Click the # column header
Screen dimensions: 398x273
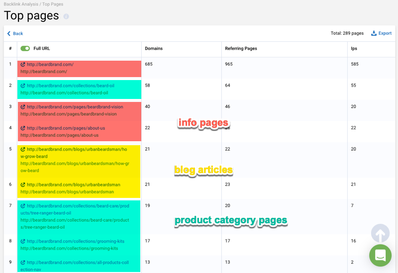coord(10,48)
